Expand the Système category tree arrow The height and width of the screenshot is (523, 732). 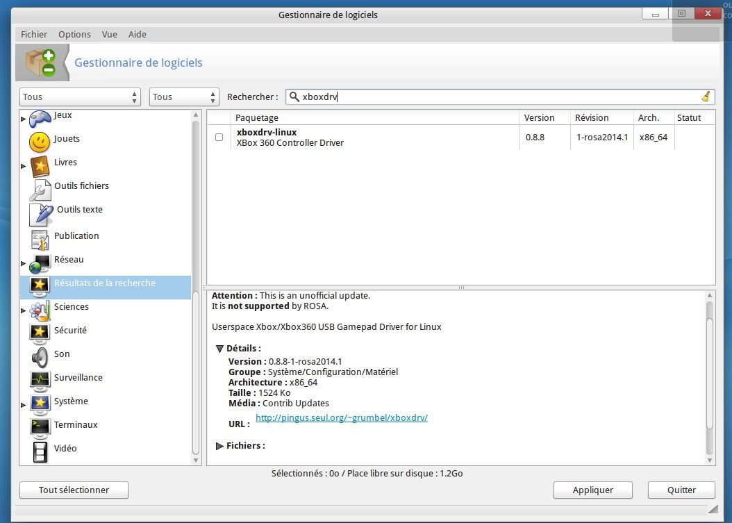pyautogui.click(x=24, y=405)
